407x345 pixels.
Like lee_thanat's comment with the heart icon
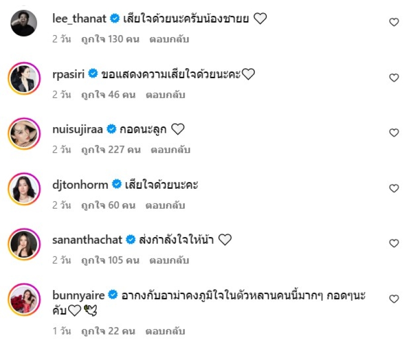click(393, 22)
